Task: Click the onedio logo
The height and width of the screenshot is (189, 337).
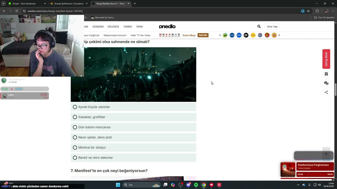Action: [x=167, y=27]
